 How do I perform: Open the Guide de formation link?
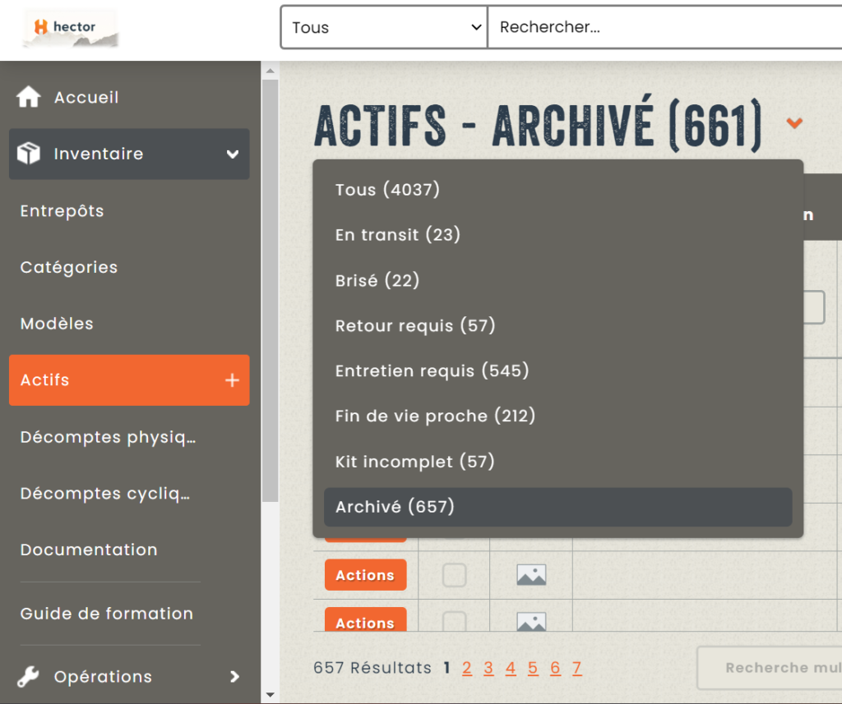point(107,614)
